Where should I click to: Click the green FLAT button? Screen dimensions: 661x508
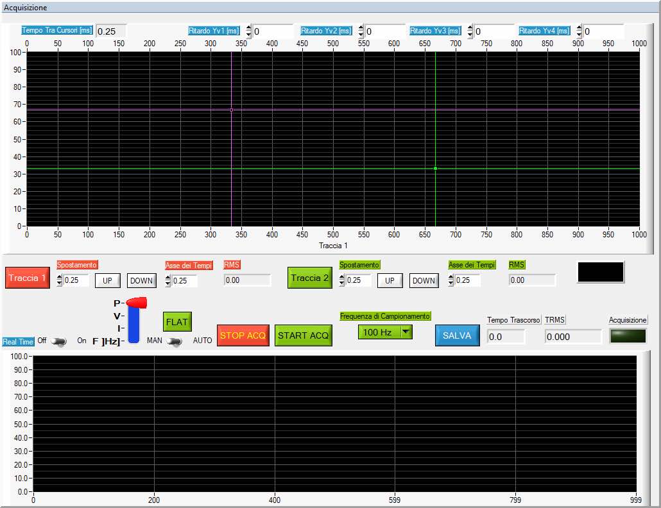[x=177, y=321]
